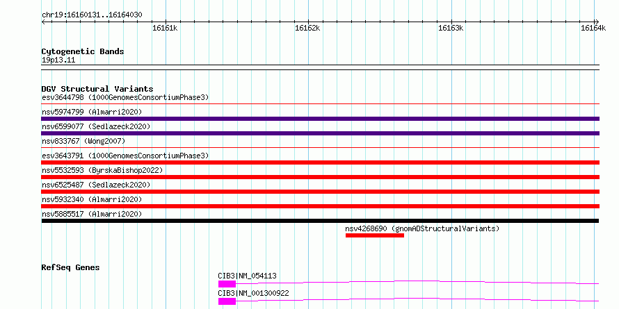This screenshot has height=309, width=619.
Task: Click the nsv5932340 (Almarri2020) label
Action: tap(92, 199)
